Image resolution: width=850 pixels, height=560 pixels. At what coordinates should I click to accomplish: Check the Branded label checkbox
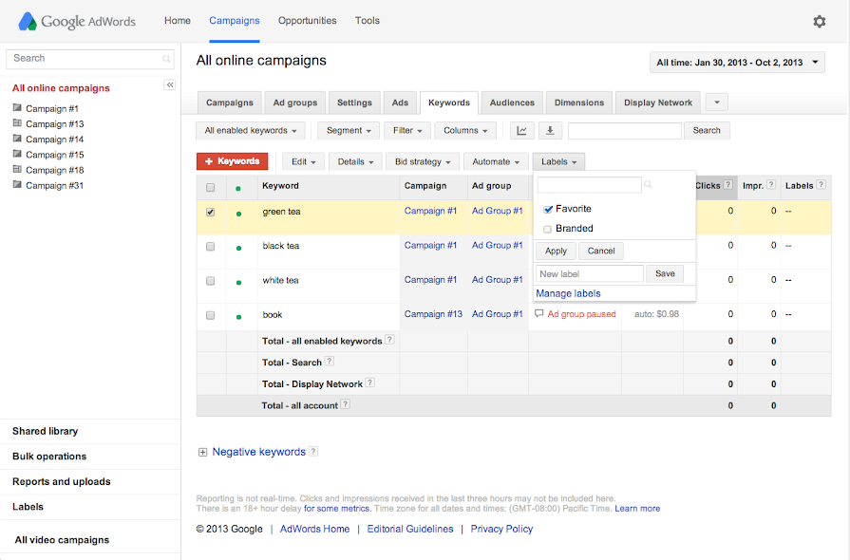click(547, 229)
